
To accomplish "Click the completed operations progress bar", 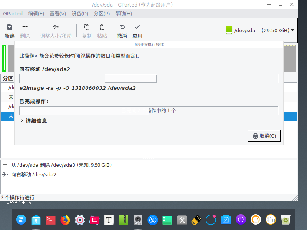I will point(149,111).
